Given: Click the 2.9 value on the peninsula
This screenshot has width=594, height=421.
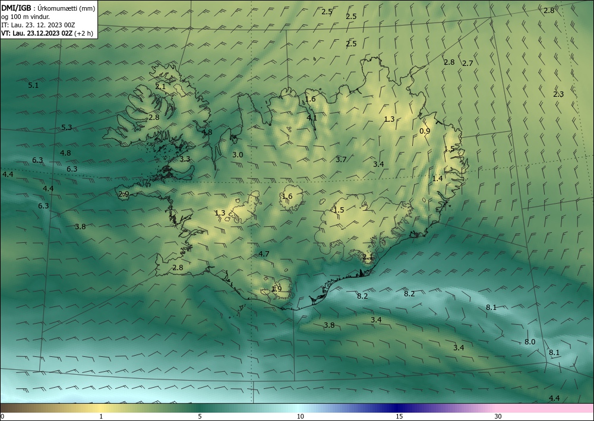Looking at the screenshot, I should [124, 194].
